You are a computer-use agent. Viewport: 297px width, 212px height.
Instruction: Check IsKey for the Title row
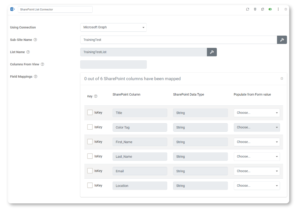tap(90, 112)
